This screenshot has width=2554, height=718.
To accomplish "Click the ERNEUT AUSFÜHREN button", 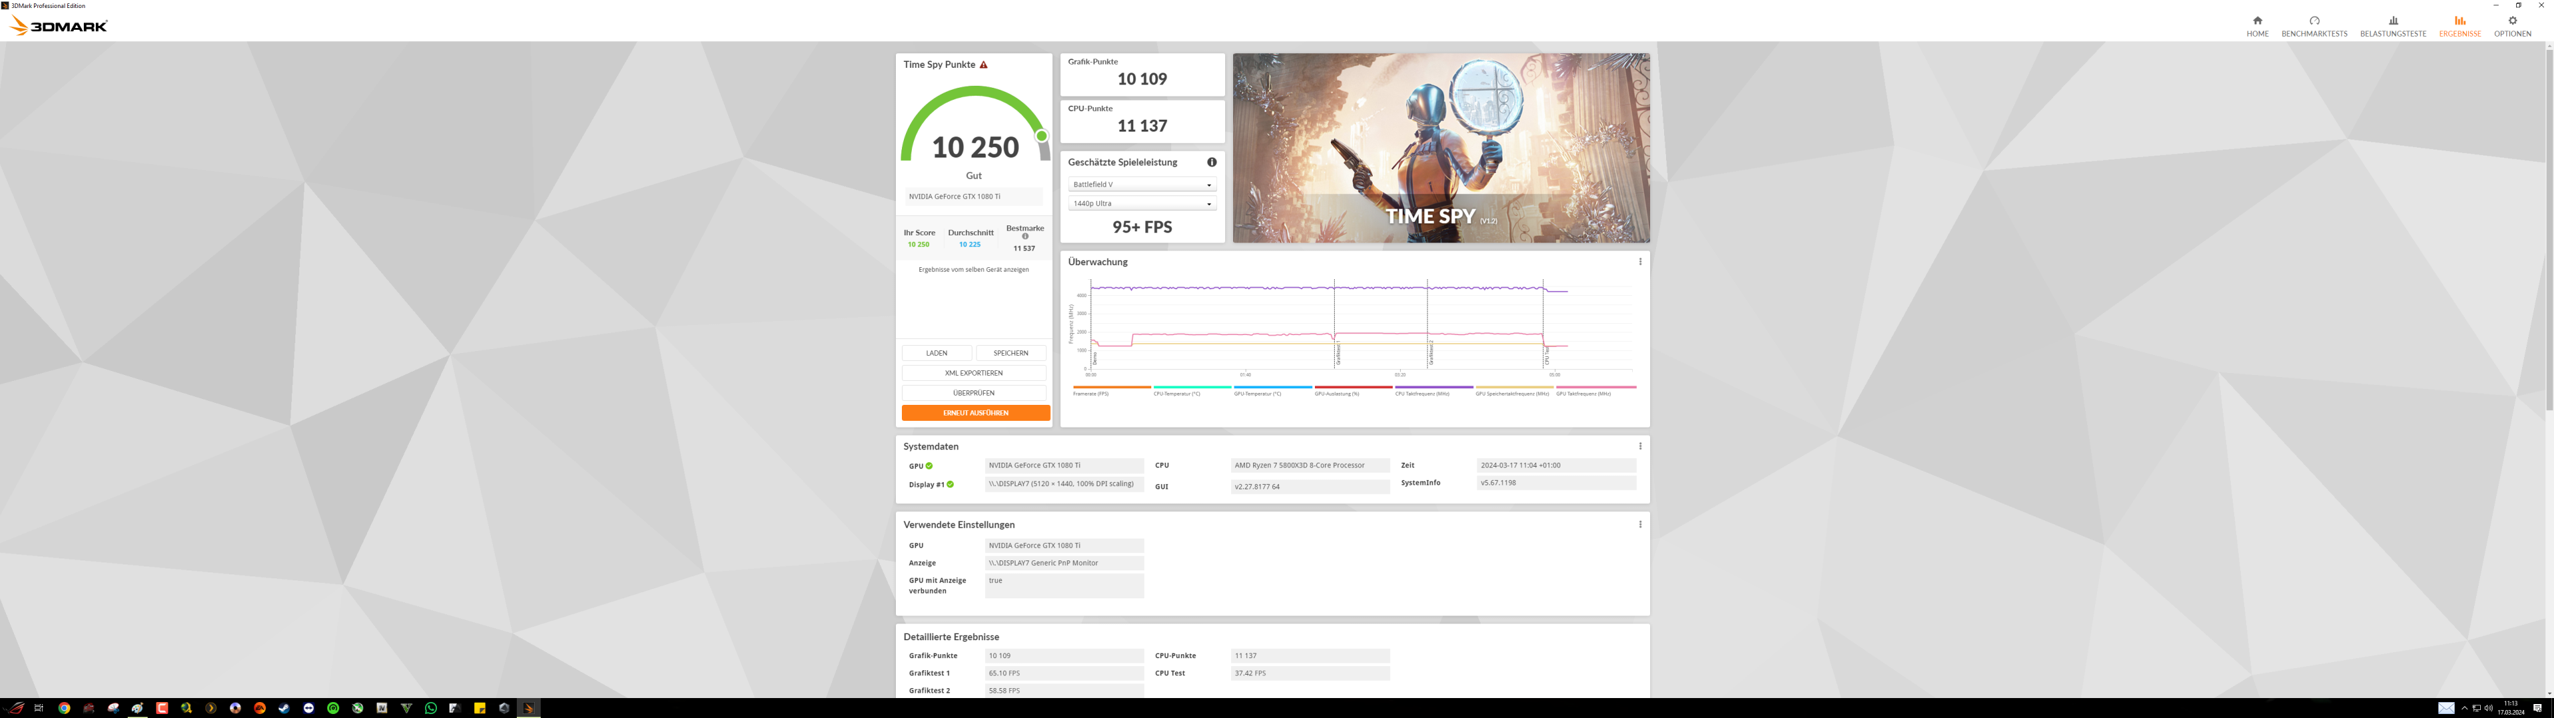I will point(974,413).
